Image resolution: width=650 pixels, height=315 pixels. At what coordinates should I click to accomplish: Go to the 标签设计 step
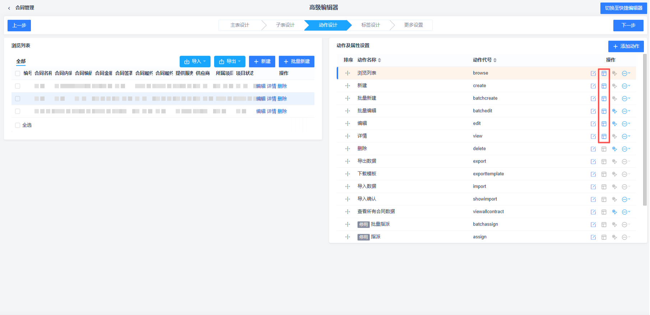pyautogui.click(x=370, y=25)
